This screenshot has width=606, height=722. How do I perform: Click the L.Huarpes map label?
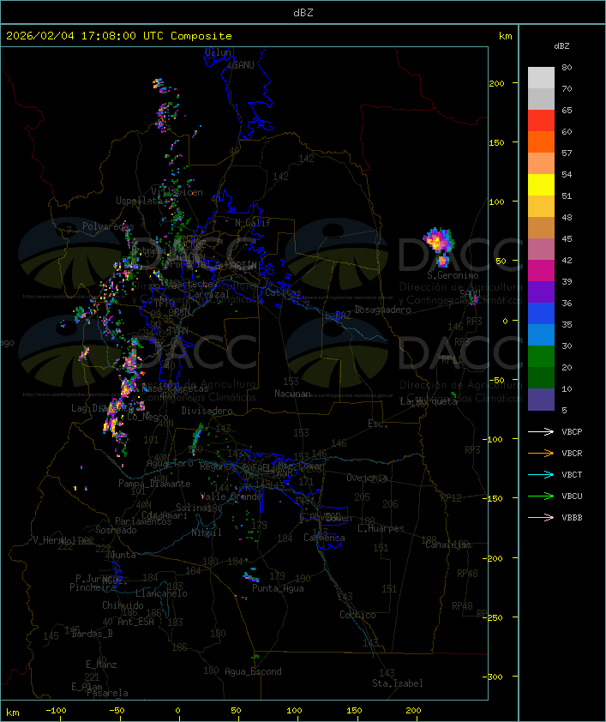[381, 528]
